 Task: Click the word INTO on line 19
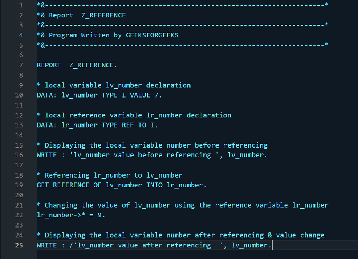tap(154, 185)
